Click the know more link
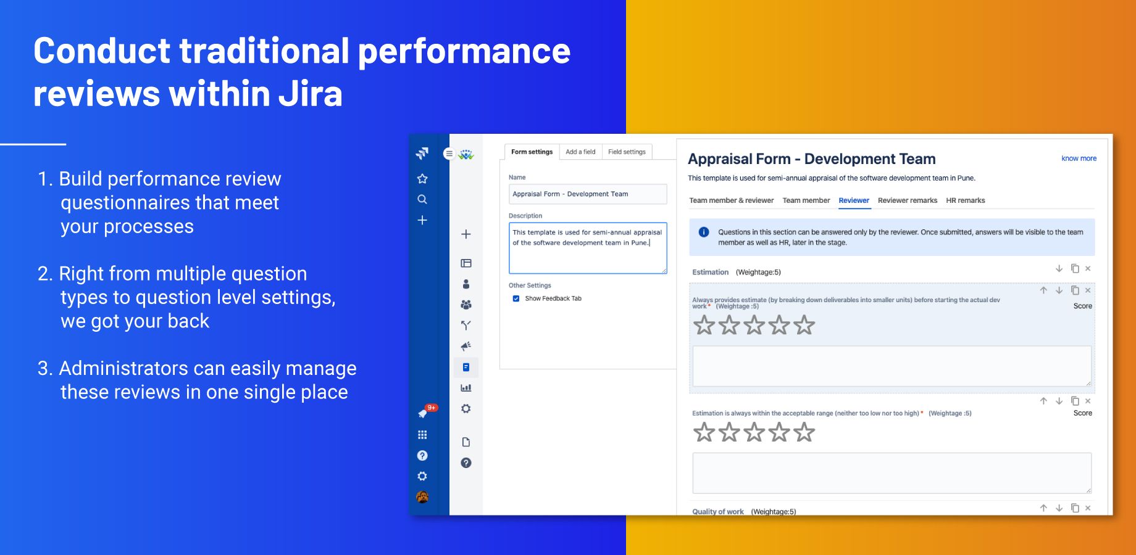 pos(1079,158)
